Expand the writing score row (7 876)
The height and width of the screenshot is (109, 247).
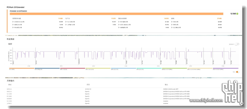tap(91, 24)
